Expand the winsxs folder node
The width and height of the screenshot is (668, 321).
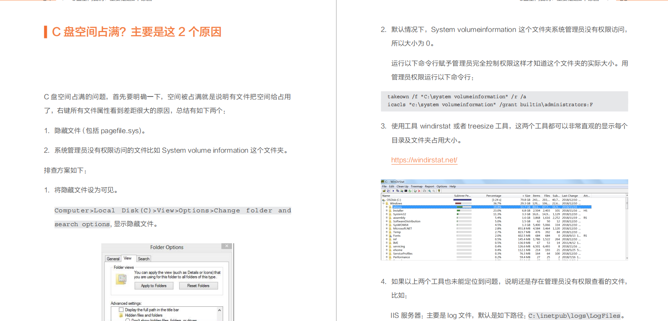tap(387, 207)
